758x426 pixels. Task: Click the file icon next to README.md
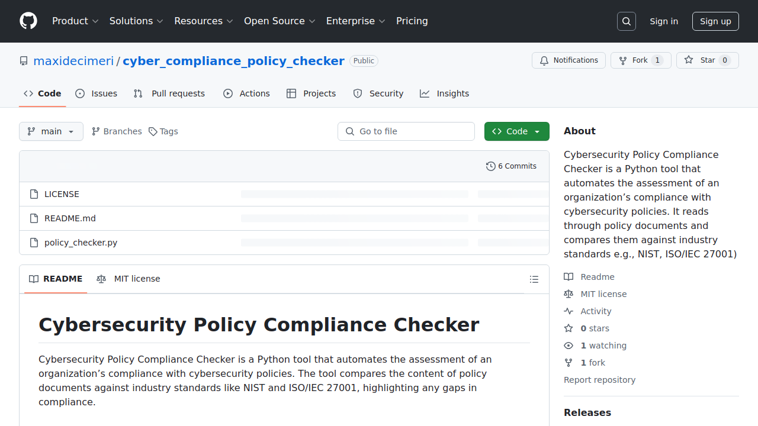pyautogui.click(x=34, y=218)
